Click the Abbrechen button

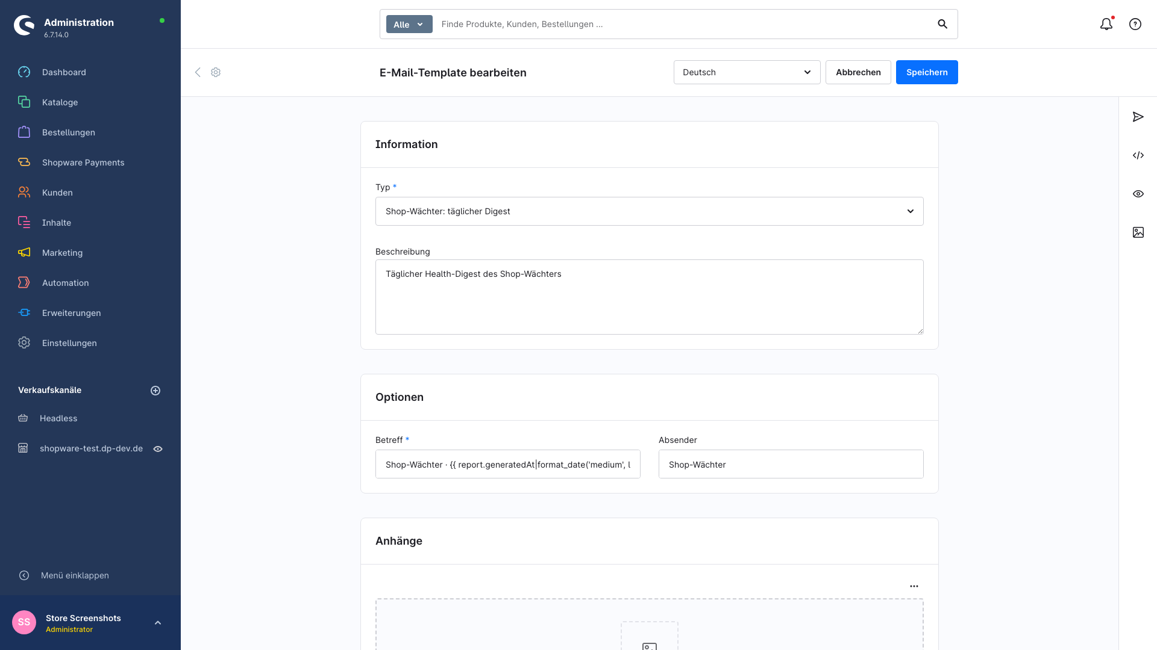pyautogui.click(x=858, y=72)
